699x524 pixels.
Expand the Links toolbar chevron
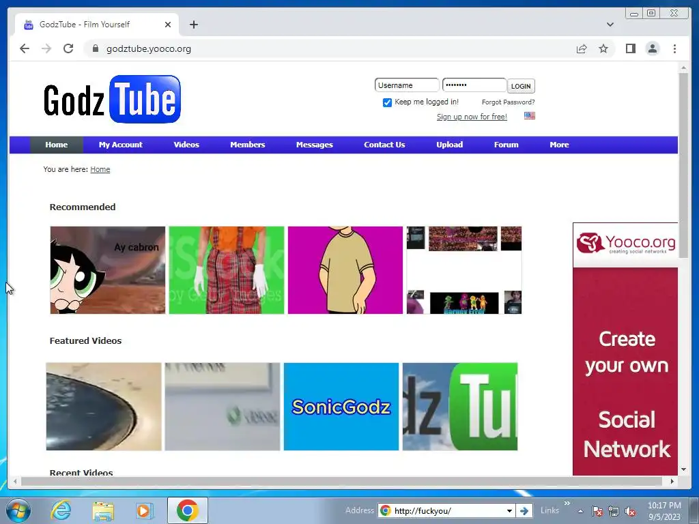tap(567, 504)
